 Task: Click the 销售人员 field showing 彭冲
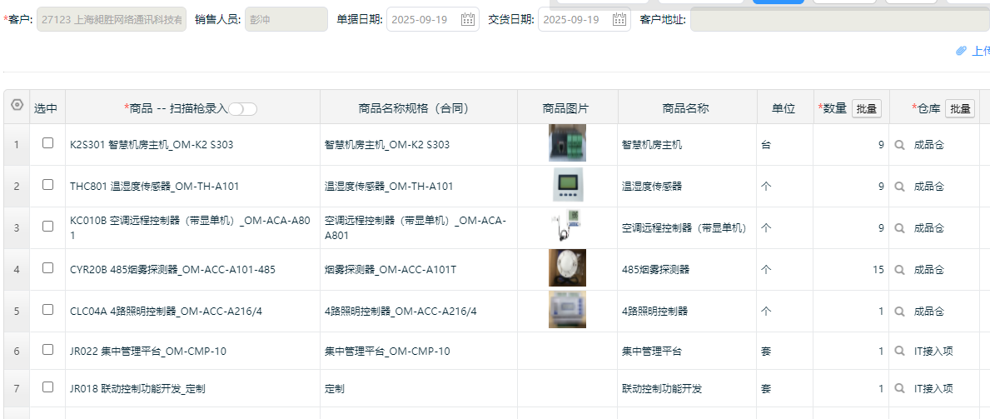pyautogui.click(x=286, y=20)
